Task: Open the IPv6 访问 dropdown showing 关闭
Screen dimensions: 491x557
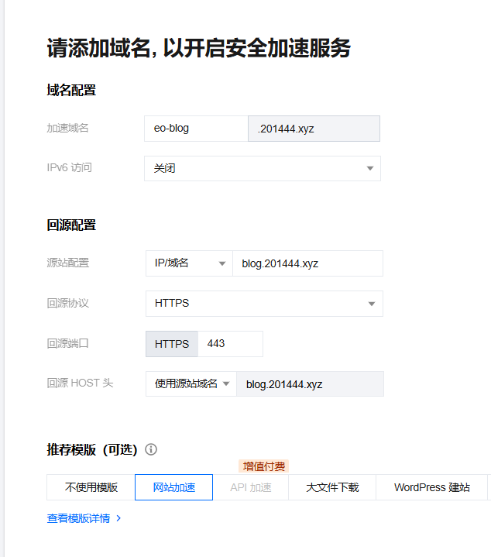Action: (262, 168)
